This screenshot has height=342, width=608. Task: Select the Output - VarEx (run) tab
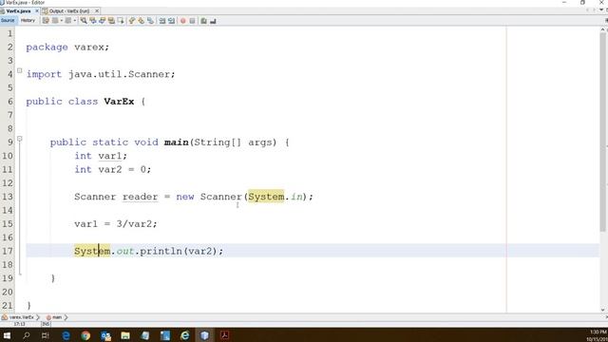point(69,10)
